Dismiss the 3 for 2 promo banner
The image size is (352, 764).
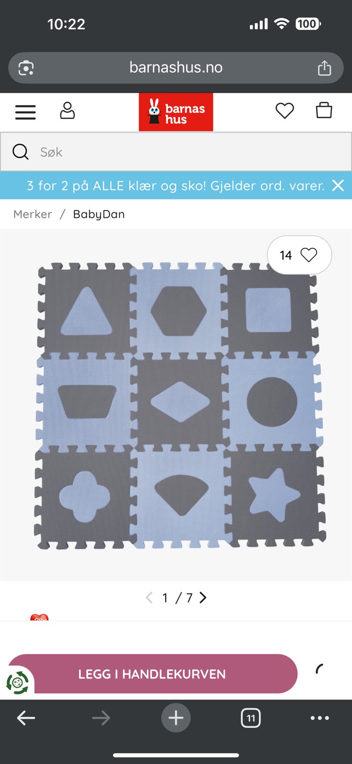point(338,185)
